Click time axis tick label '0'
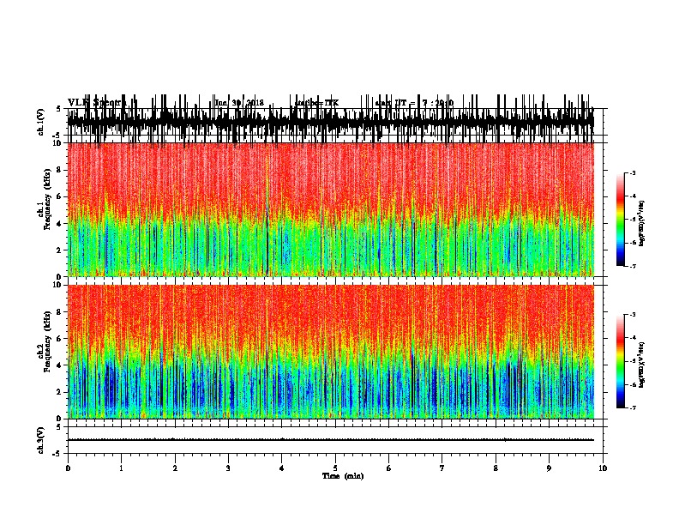 pyautogui.click(x=68, y=468)
